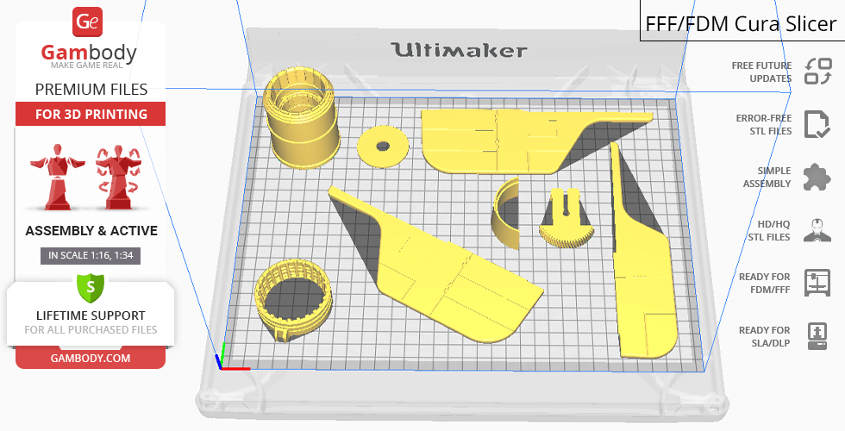The height and width of the screenshot is (431, 845).
Task: Click the SIMPLE ASSEMBLY text
Action: [x=767, y=178]
